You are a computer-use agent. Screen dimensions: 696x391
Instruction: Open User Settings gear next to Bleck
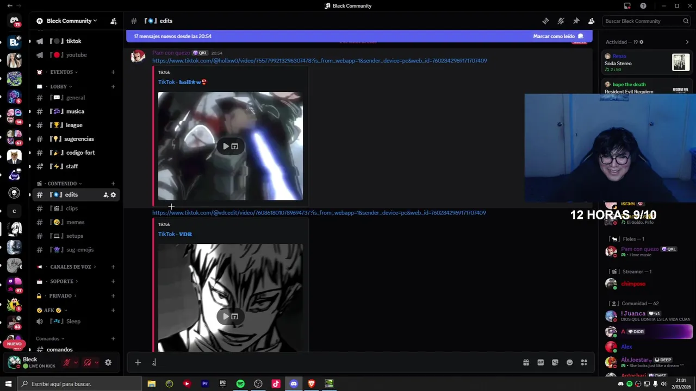[108, 363]
